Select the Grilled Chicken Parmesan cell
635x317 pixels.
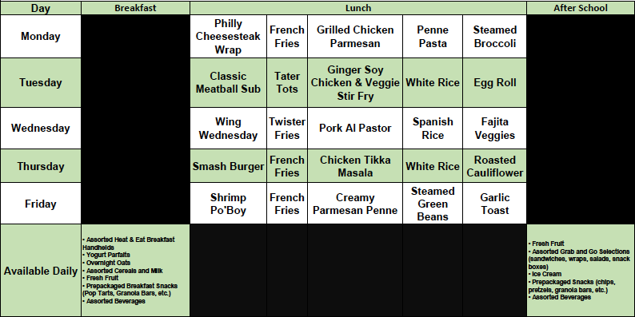coord(355,37)
